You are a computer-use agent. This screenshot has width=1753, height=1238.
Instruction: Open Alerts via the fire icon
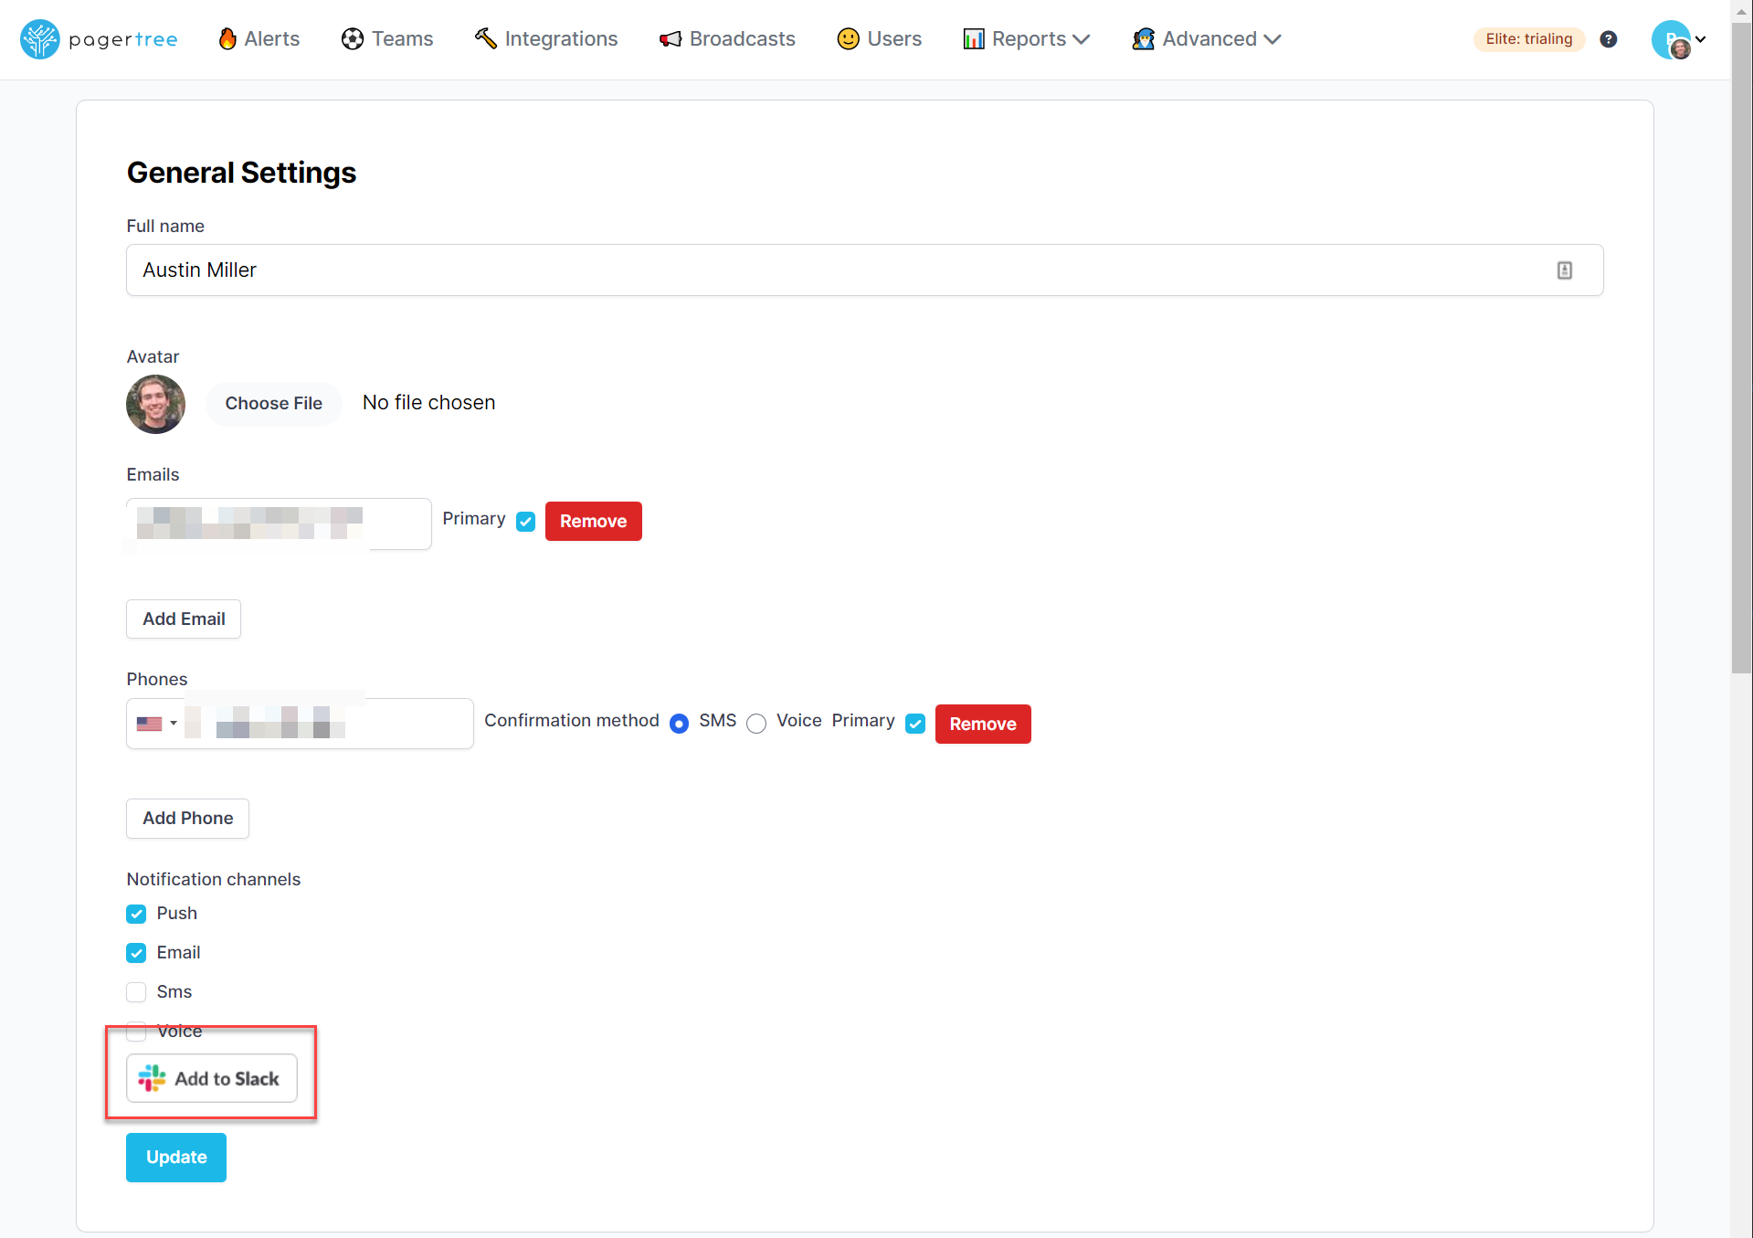click(x=227, y=38)
